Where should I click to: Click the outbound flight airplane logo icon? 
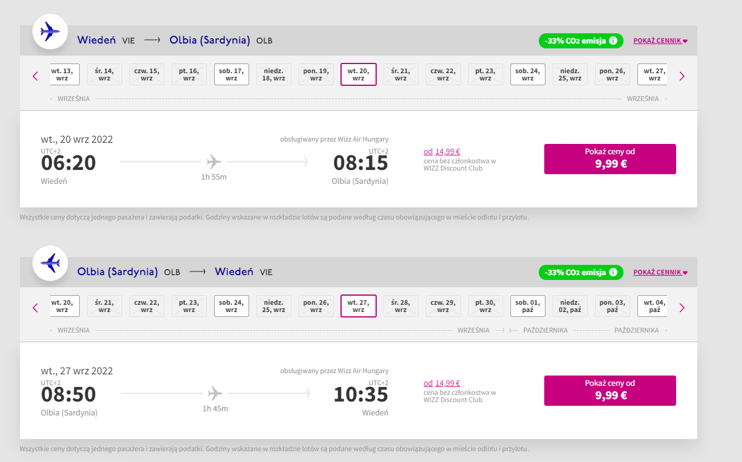[50, 31]
